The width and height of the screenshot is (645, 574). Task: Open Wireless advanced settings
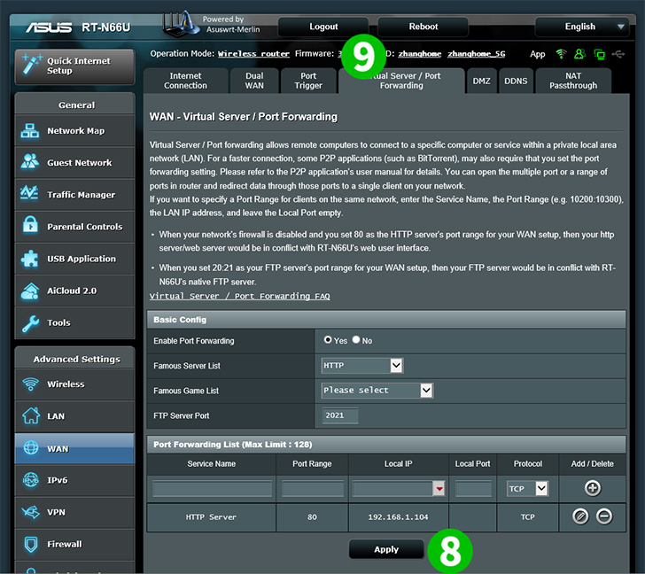(x=74, y=384)
